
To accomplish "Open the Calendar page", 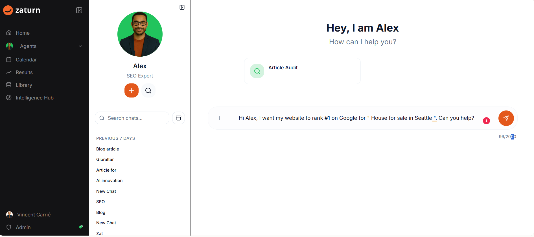I will coord(26,60).
